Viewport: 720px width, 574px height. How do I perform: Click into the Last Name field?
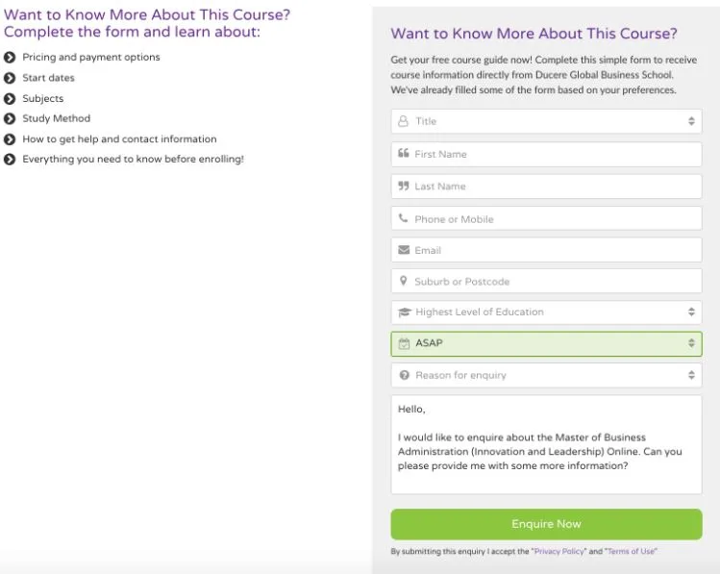pos(553,187)
